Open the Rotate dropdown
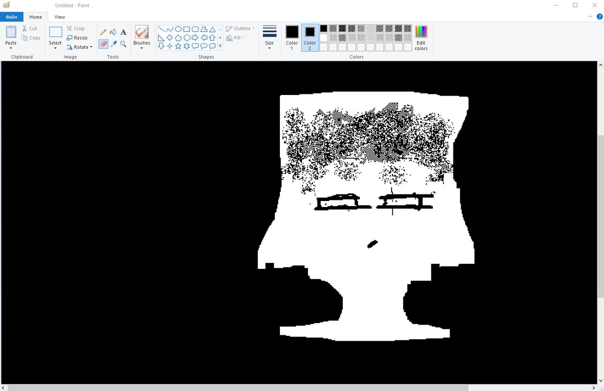604x391 pixels. point(80,47)
